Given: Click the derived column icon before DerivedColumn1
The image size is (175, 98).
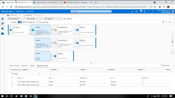Looking at the screenshot, I should [55, 43].
